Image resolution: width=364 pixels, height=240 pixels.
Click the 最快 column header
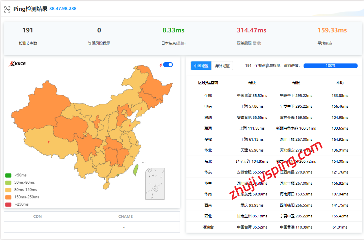pyautogui.click(x=252, y=83)
